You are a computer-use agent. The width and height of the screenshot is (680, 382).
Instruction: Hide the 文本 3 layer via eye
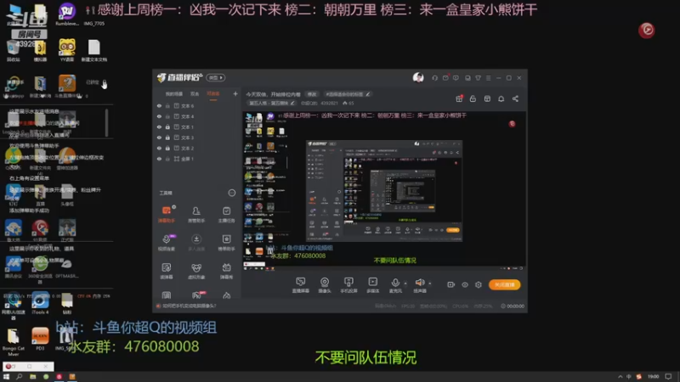(159, 138)
